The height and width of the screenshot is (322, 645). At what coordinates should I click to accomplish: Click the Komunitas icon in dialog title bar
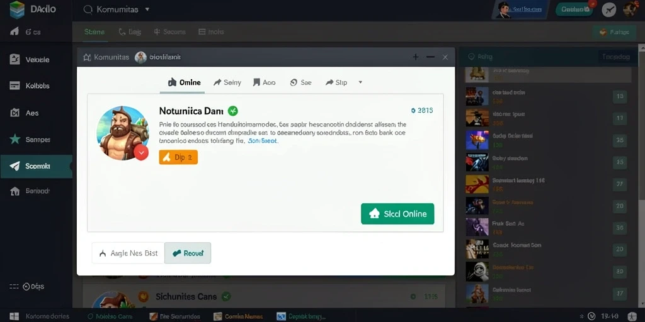click(x=87, y=57)
